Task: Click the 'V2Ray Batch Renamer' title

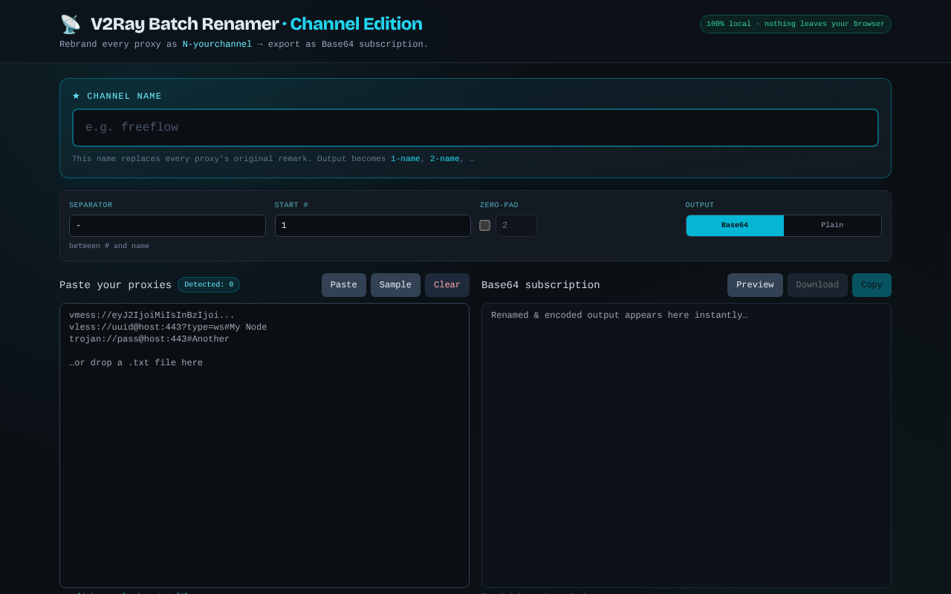Action: tap(185, 25)
